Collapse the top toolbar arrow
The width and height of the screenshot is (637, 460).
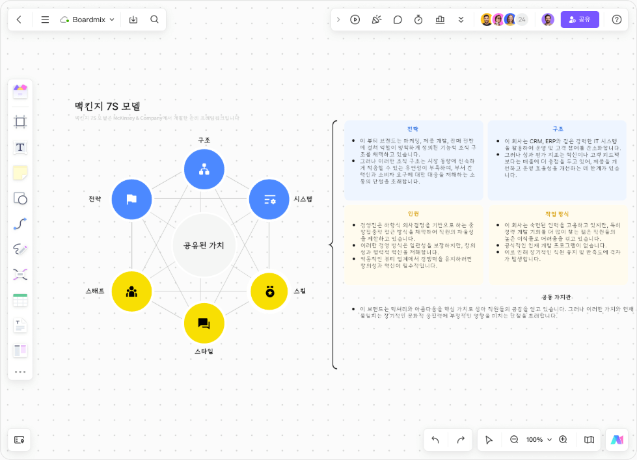tap(338, 20)
